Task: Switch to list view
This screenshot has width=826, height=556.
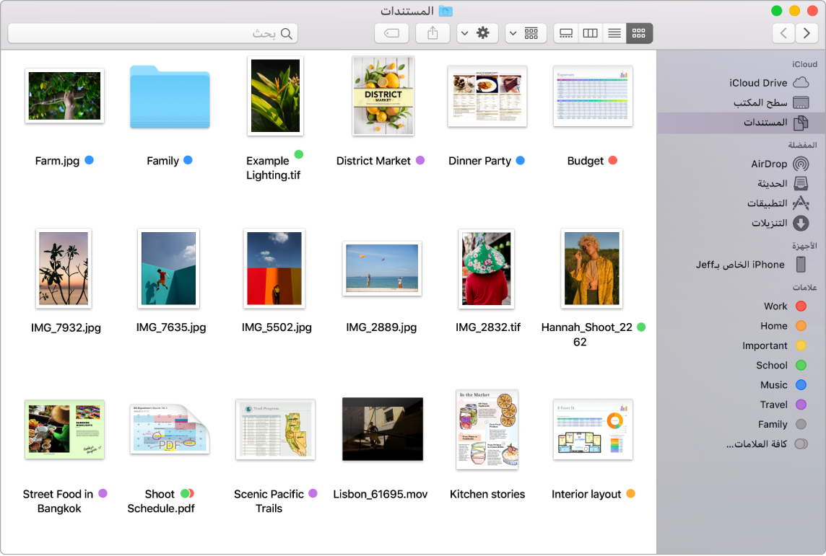Action: pyautogui.click(x=614, y=32)
